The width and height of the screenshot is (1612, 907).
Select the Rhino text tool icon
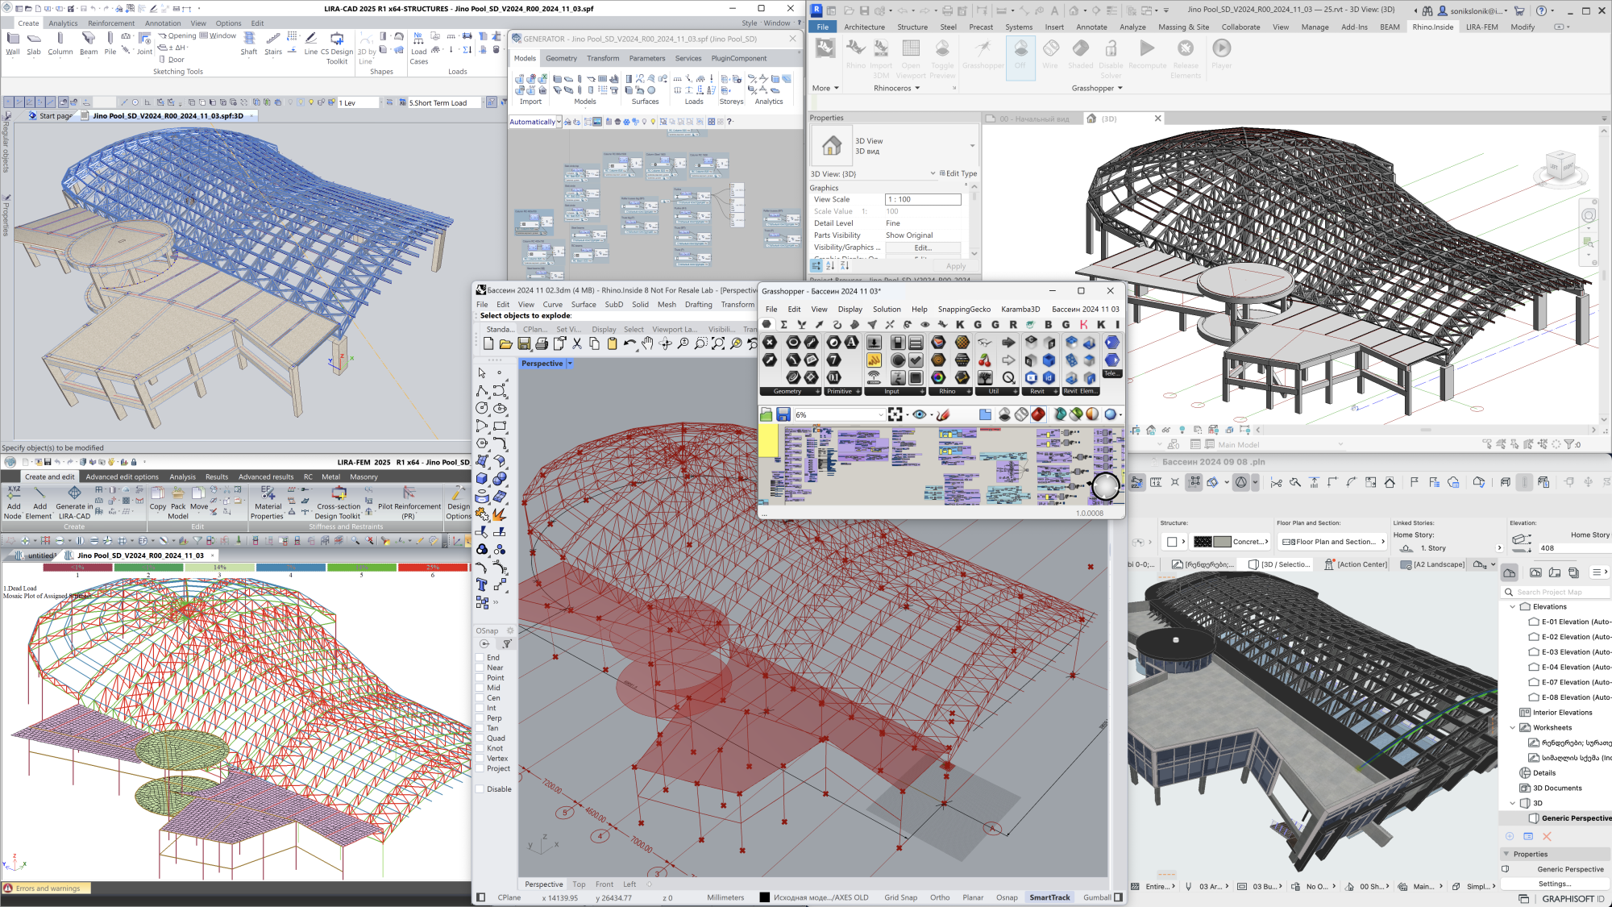pos(482,585)
